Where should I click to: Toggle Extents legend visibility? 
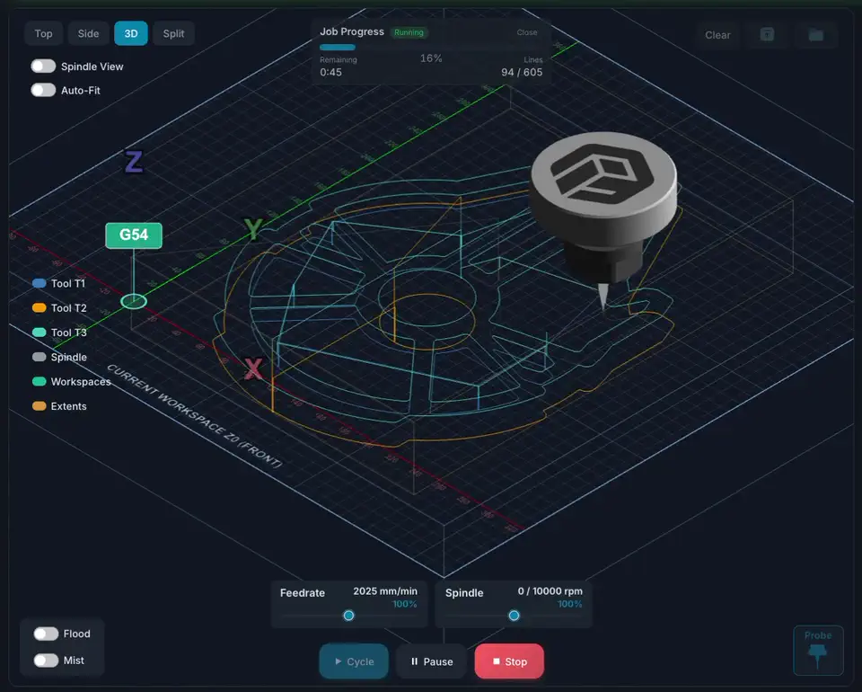[x=59, y=406]
